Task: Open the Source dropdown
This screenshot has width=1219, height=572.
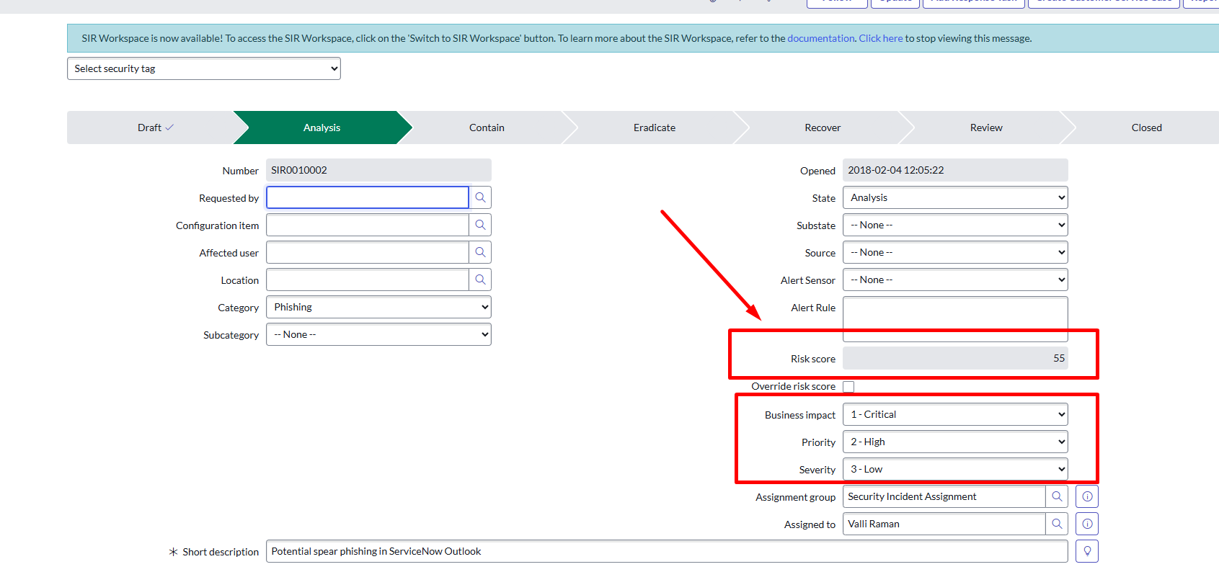Action: coord(955,252)
